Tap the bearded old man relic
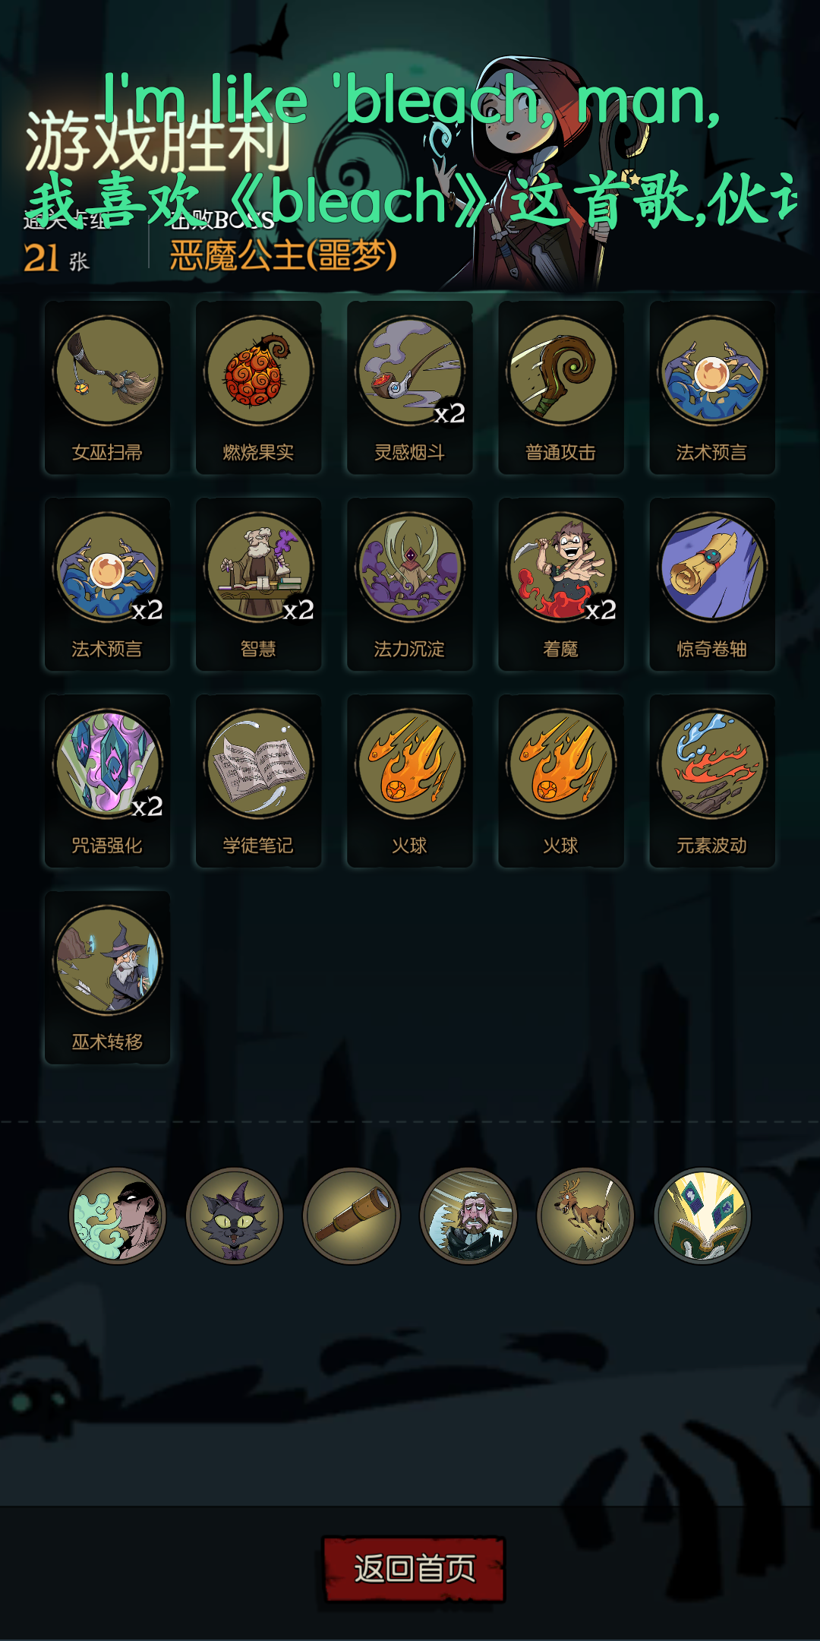820x1641 pixels. coord(468,1216)
